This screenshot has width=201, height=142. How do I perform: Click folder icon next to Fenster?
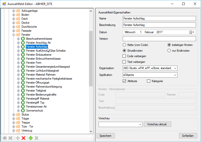[18, 35]
